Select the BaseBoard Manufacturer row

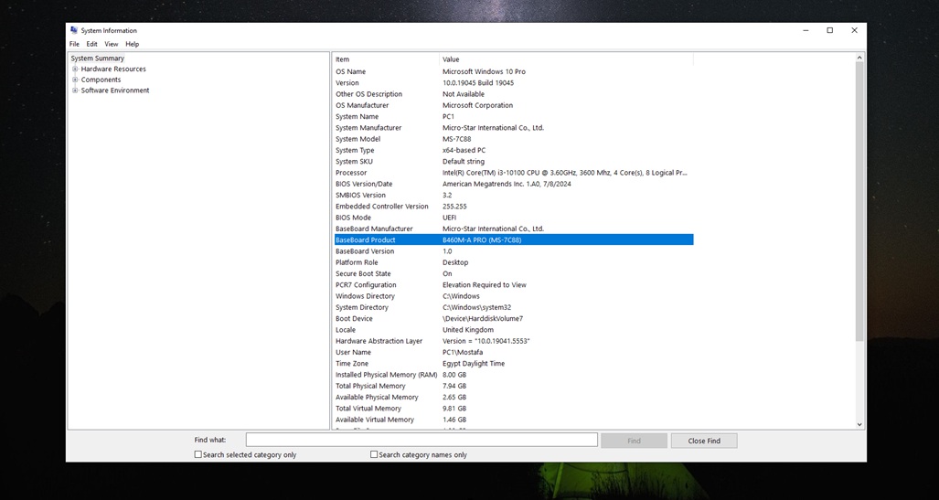[x=514, y=229]
